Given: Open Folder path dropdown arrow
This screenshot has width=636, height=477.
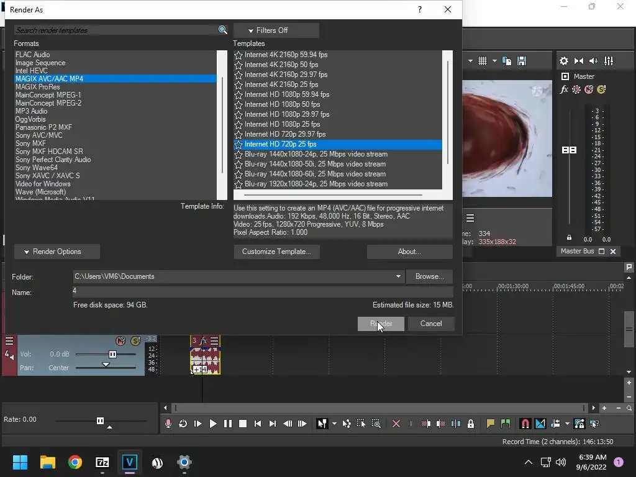Looking at the screenshot, I should pos(398,276).
